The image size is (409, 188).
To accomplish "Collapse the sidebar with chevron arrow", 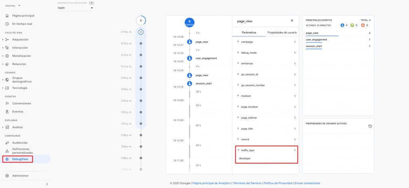I will click(47, 184).
